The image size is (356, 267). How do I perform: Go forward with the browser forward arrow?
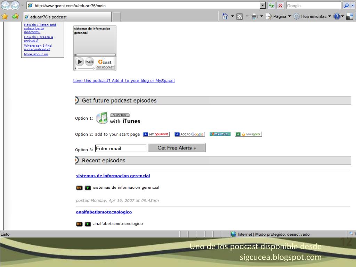(x=15, y=5)
